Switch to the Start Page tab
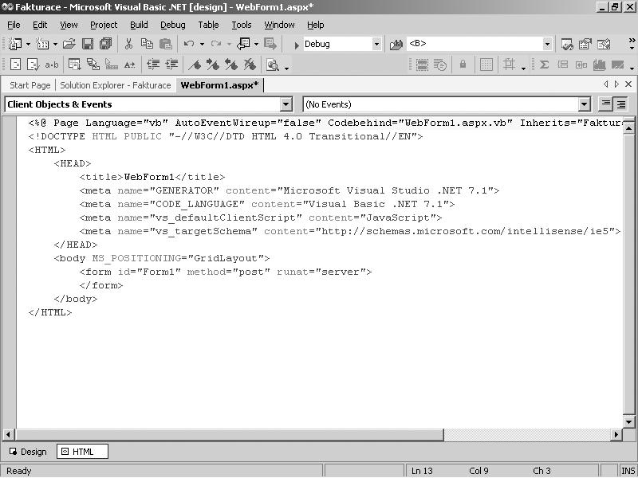The image size is (638, 478). (30, 85)
